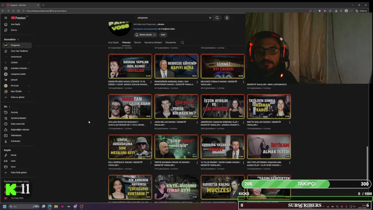Open the instagram.com/pangvoss link
Image resolution: width=373 pixels, height=210 pixels.
coord(145,29)
